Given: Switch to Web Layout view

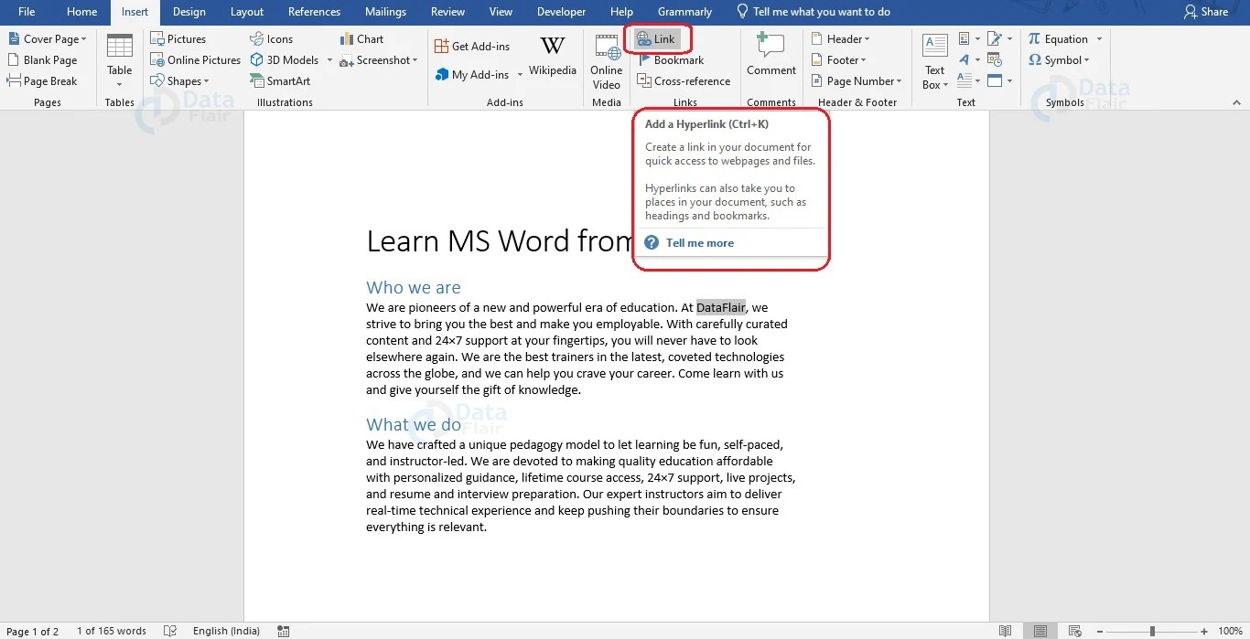Looking at the screenshot, I should pyautogui.click(x=1072, y=630).
